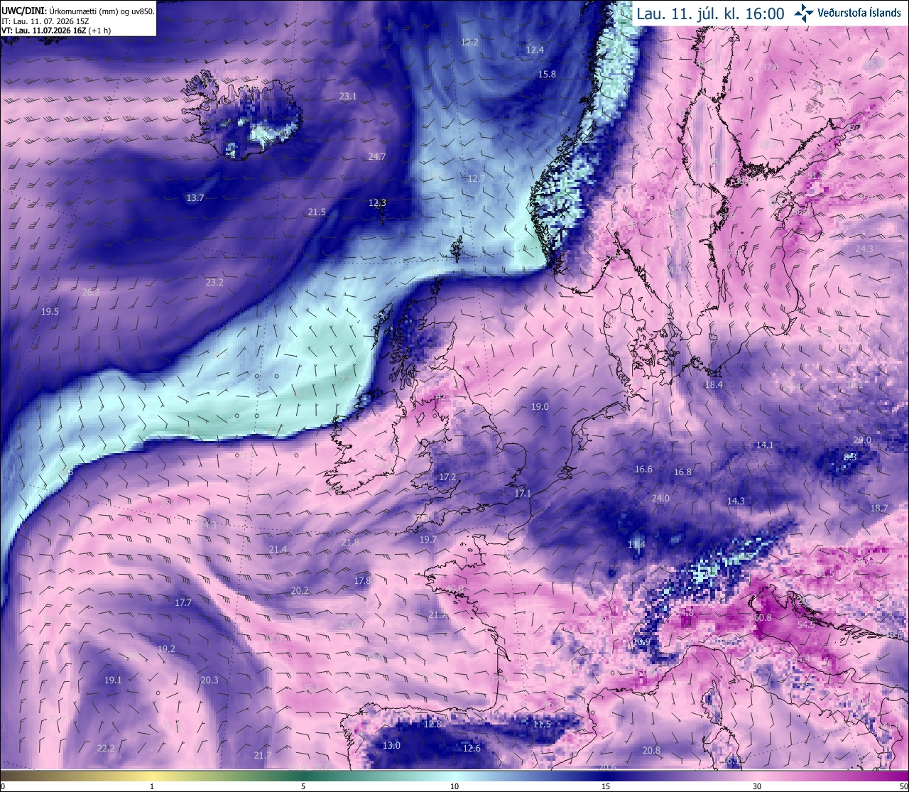This screenshot has width=909, height=792.
Task: Click the 23.1 value northeast of Iceland
Action: (x=348, y=96)
